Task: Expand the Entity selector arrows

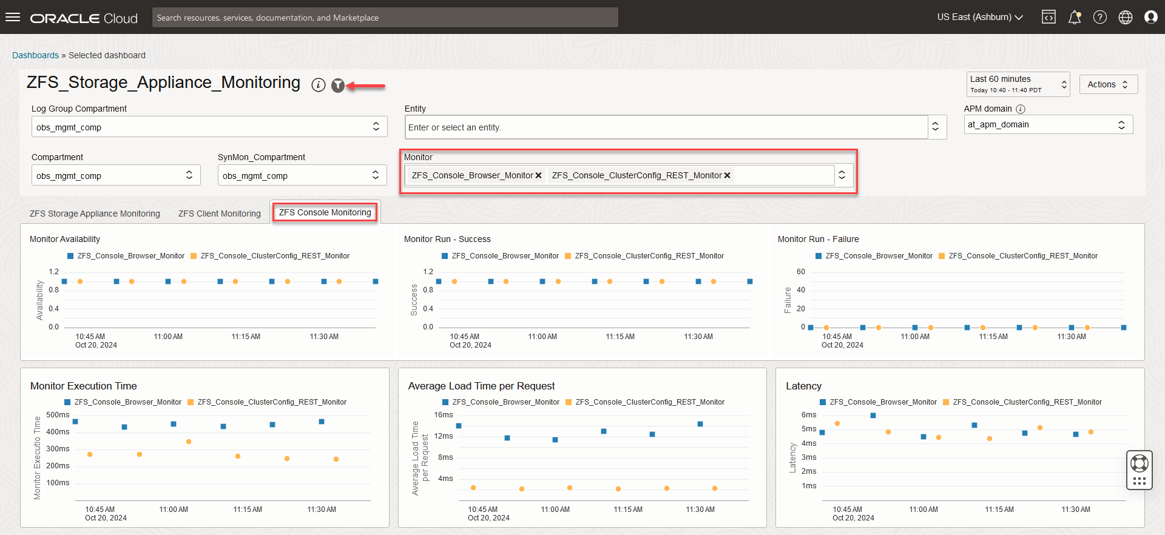Action: (936, 127)
